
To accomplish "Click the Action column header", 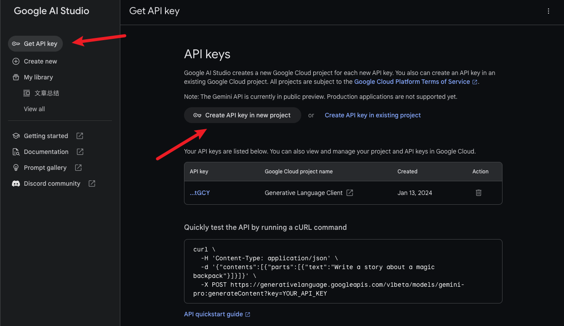I will click(x=480, y=172).
